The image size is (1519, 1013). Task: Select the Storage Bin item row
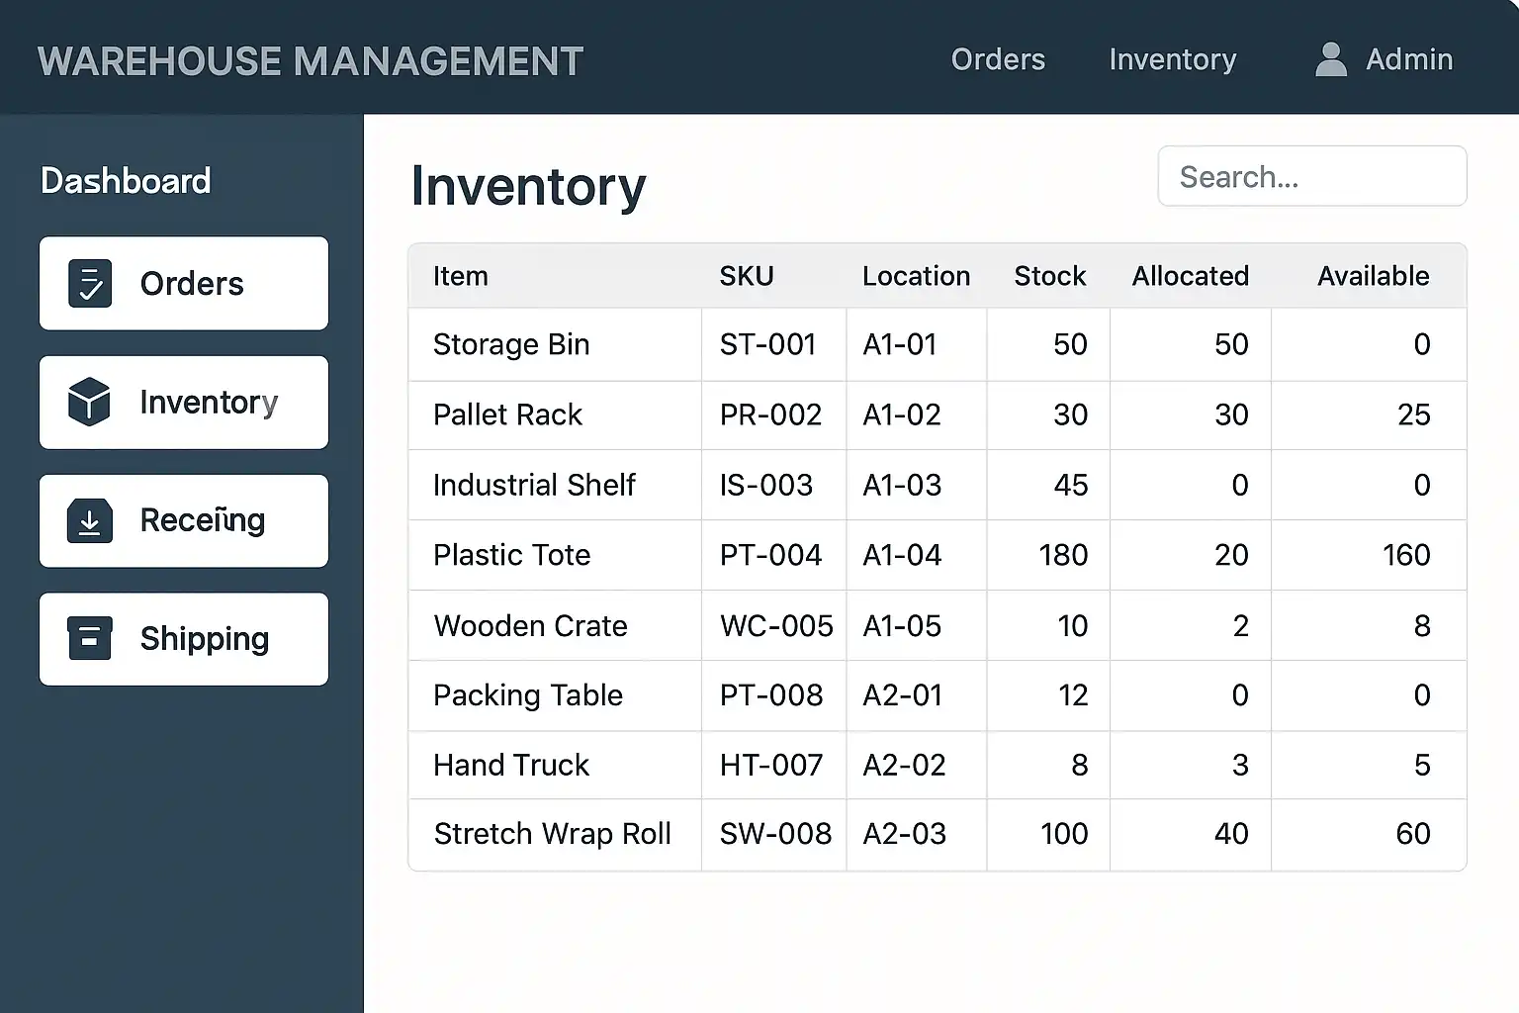point(511,344)
